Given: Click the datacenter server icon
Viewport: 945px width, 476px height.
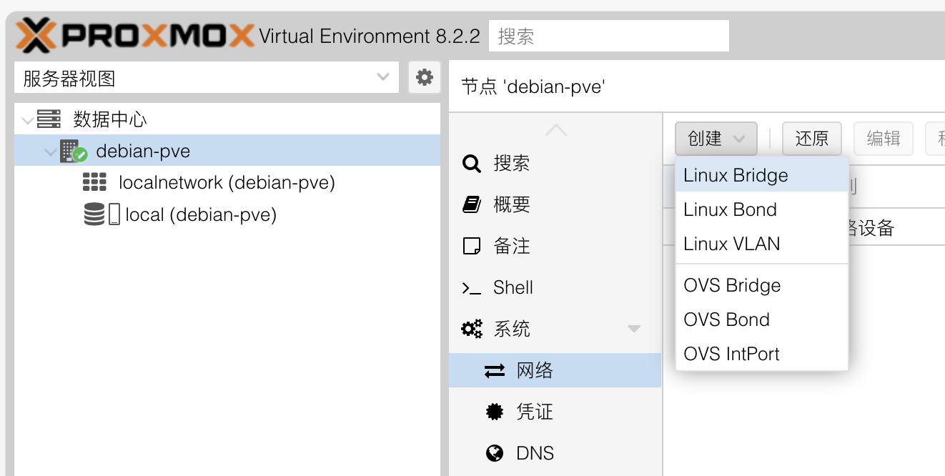Looking at the screenshot, I should click(x=49, y=119).
